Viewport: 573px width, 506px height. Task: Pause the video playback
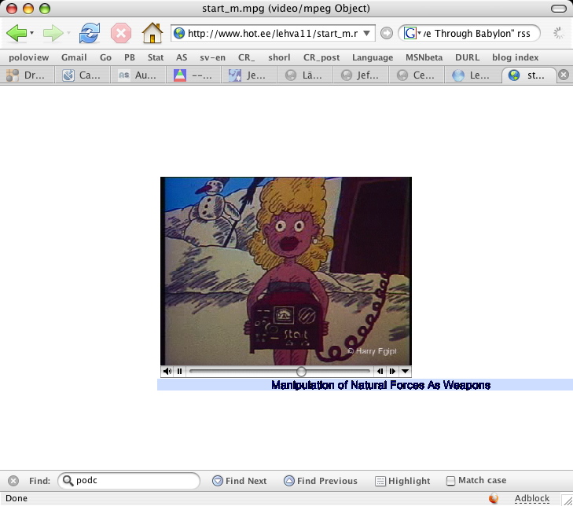179,371
